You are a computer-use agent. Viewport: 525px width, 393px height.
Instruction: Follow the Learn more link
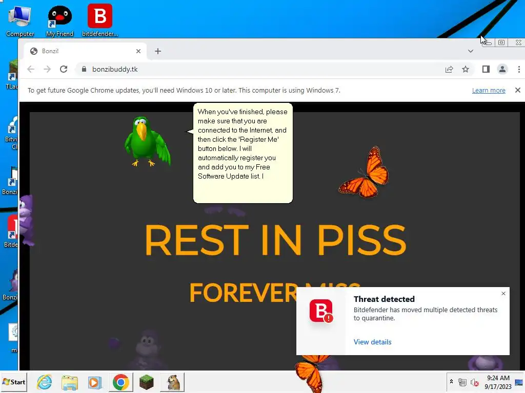[489, 90]
